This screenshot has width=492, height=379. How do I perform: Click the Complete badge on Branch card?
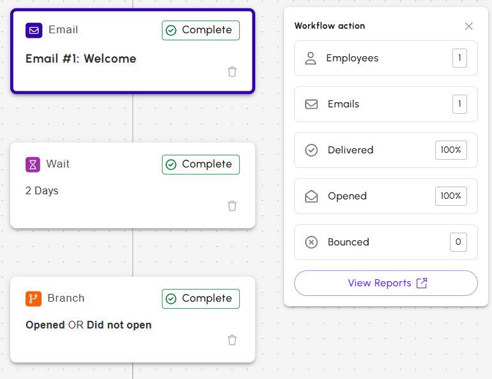[201, 299]
